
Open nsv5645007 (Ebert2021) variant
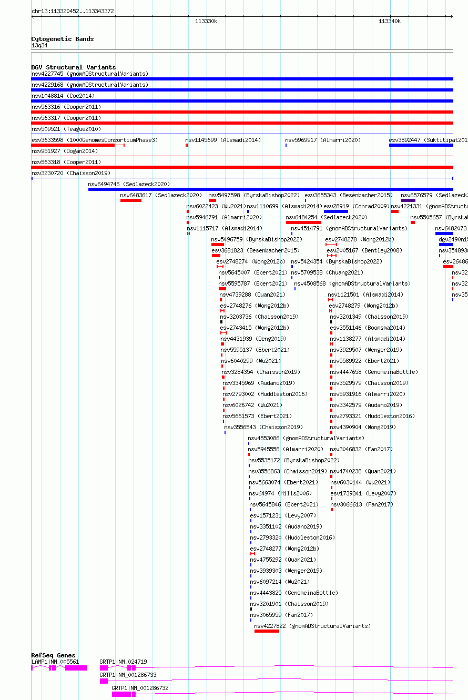pos(253,272)
